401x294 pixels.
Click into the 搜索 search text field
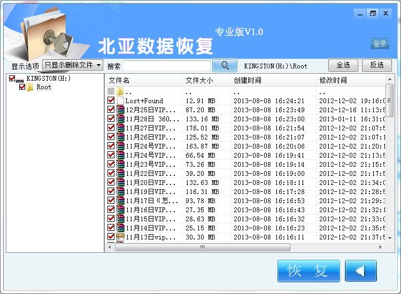(166, 66)
